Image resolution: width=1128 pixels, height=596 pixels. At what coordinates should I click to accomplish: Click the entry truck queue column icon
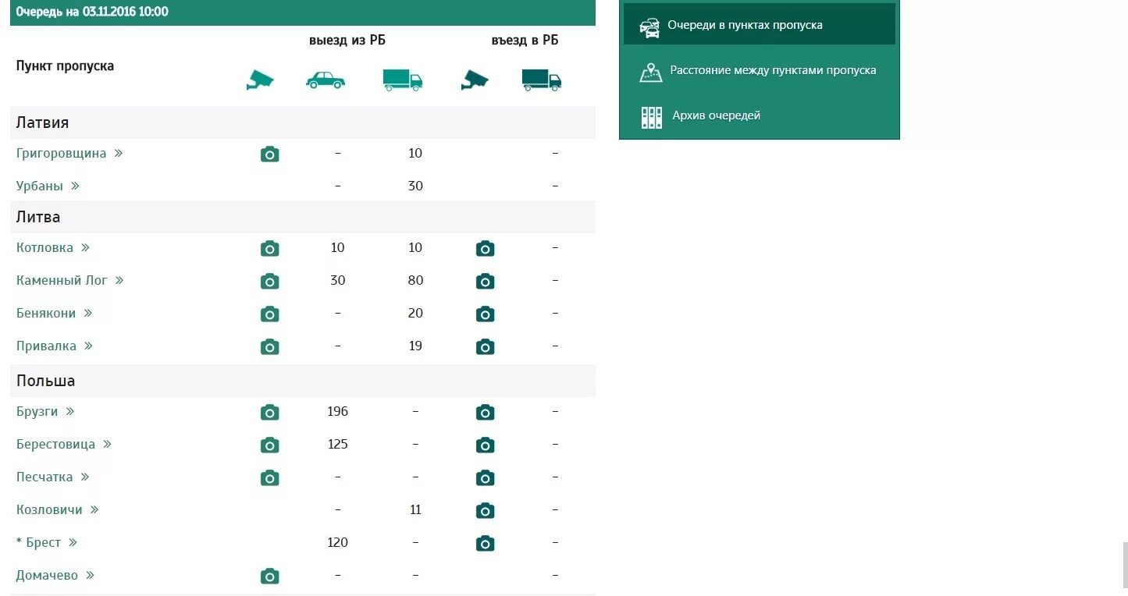click(x=542, y=80)
